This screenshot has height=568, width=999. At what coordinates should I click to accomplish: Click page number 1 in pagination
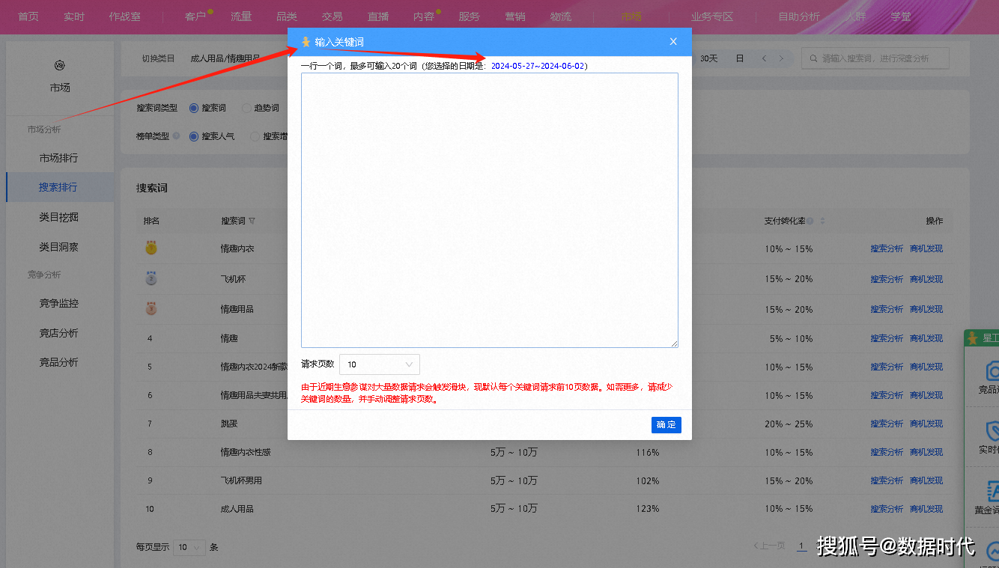801,546
